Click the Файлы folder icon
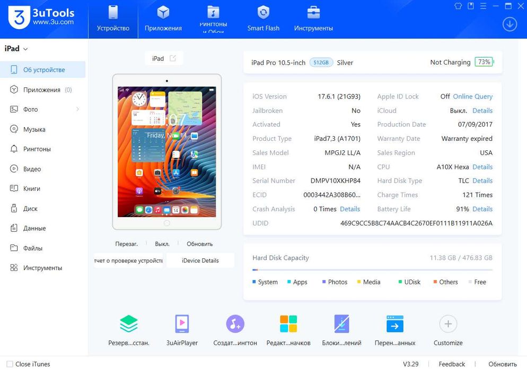 (x=14, y=248)
